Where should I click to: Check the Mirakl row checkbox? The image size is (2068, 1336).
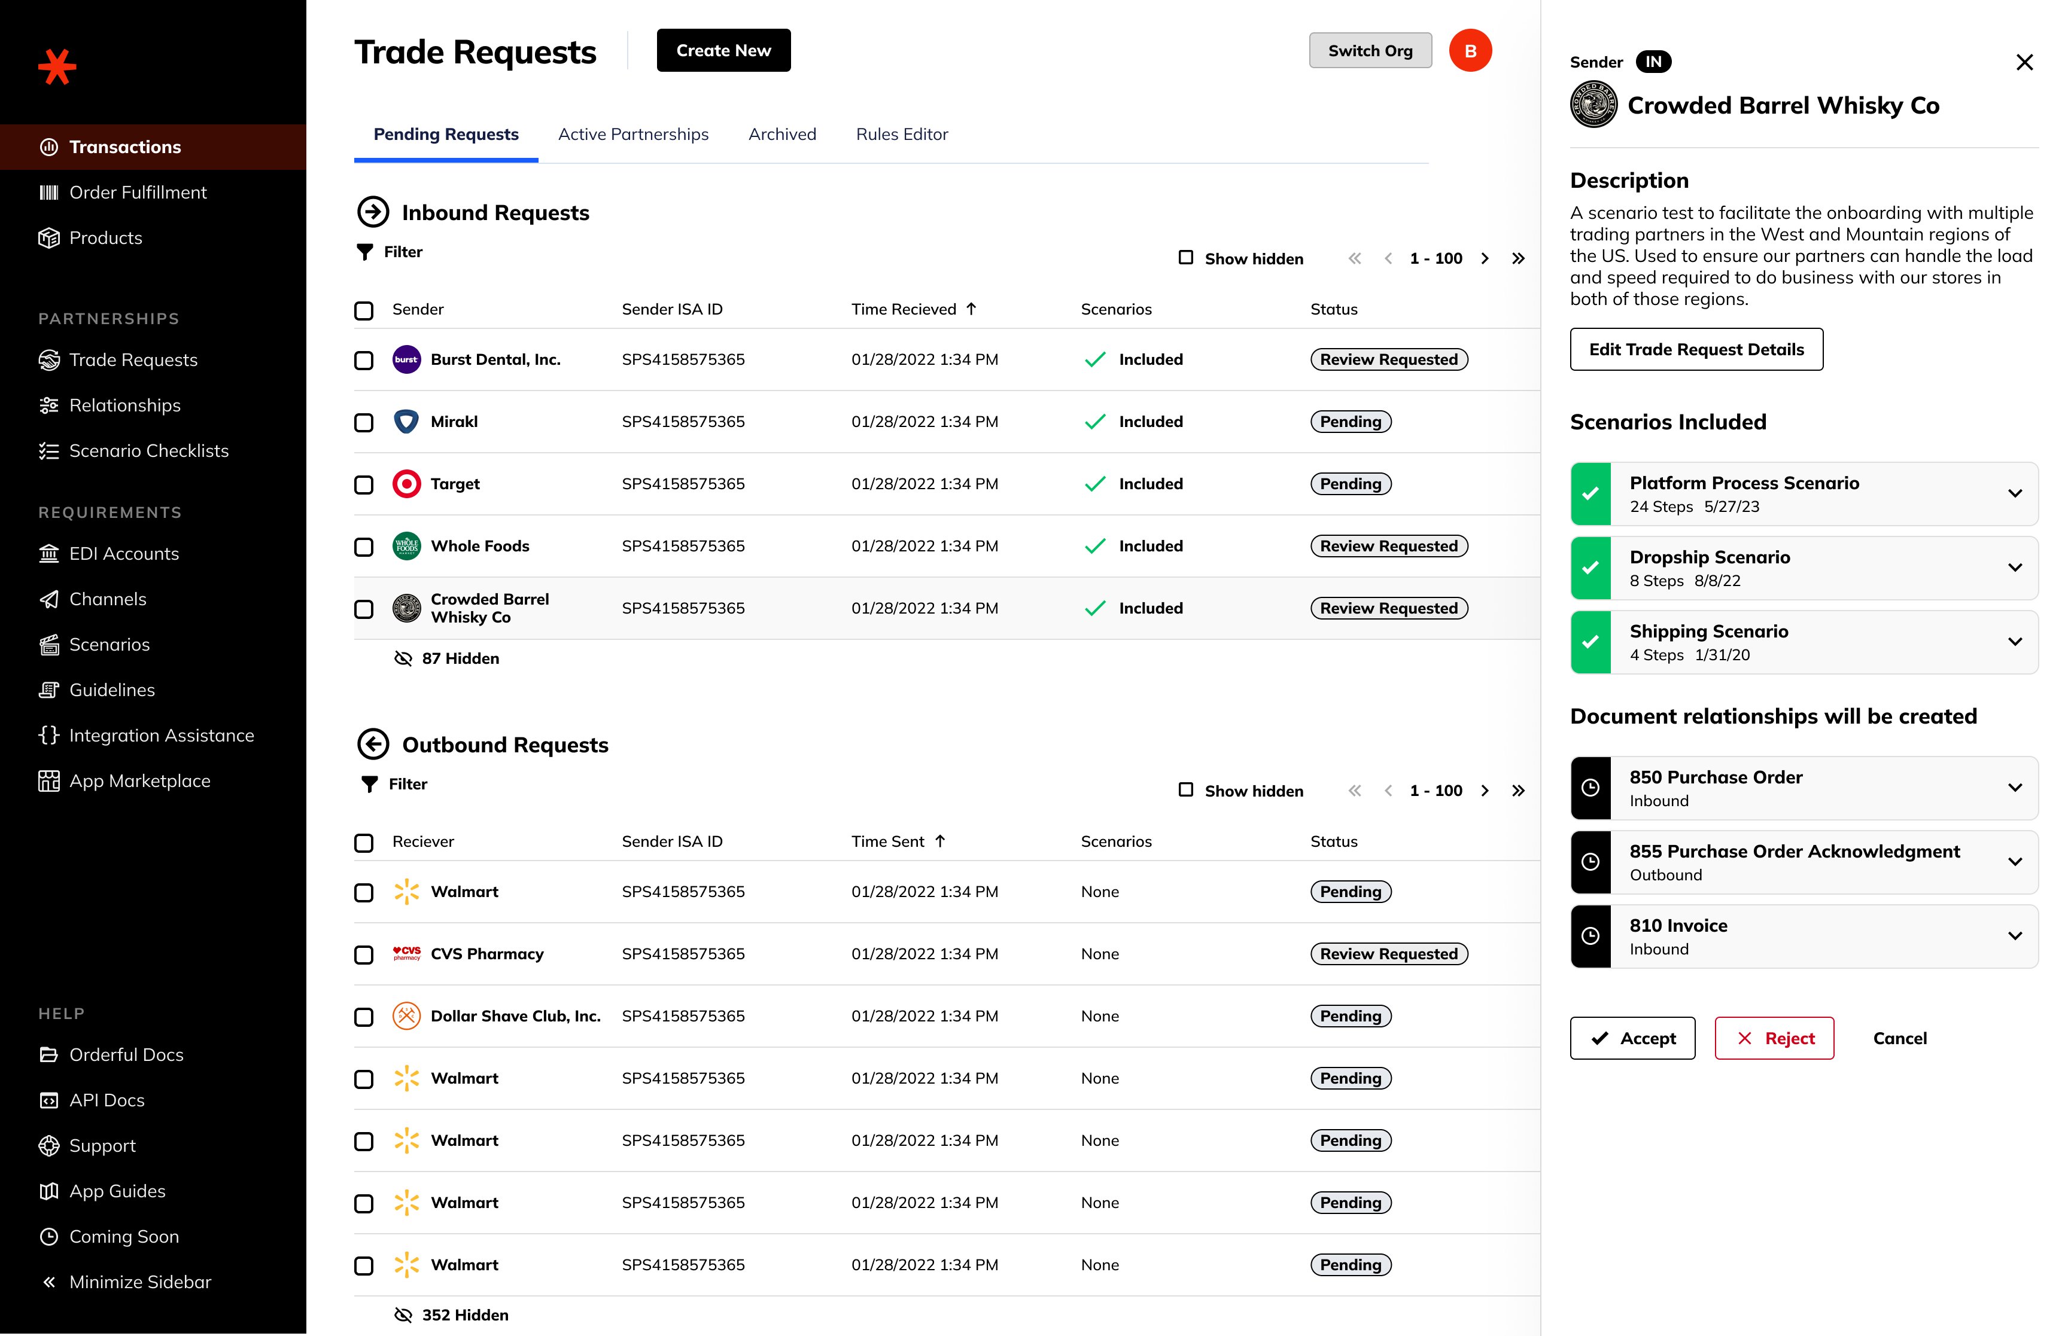(x=364, y=422)
